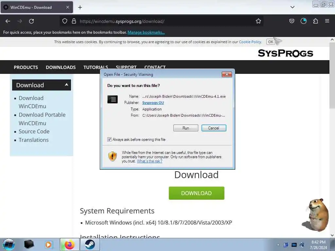The image size is (335, 251).
Task: Click the URL address bar
Action: click(162, 21)
